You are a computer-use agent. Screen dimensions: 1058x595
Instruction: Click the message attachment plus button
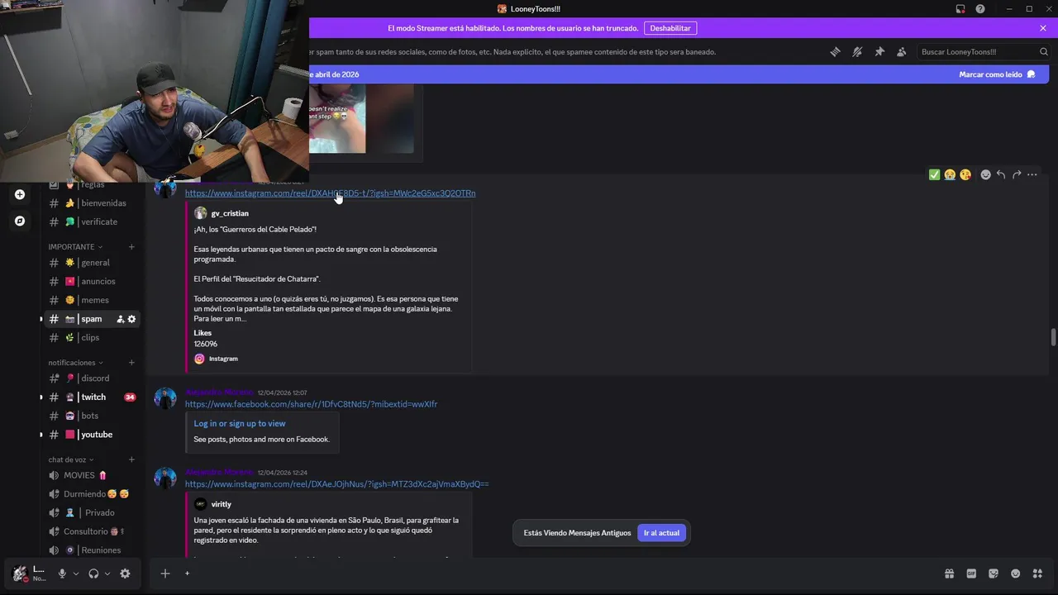click(165, 574)
